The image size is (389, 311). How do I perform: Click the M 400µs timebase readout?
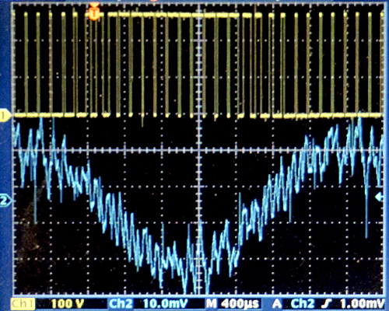click(x=233, y=303)
